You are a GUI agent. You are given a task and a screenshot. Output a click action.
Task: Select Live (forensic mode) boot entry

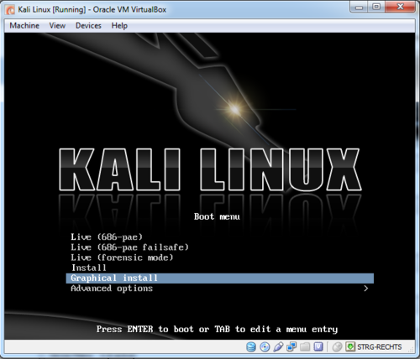click(x=220, y=258)
